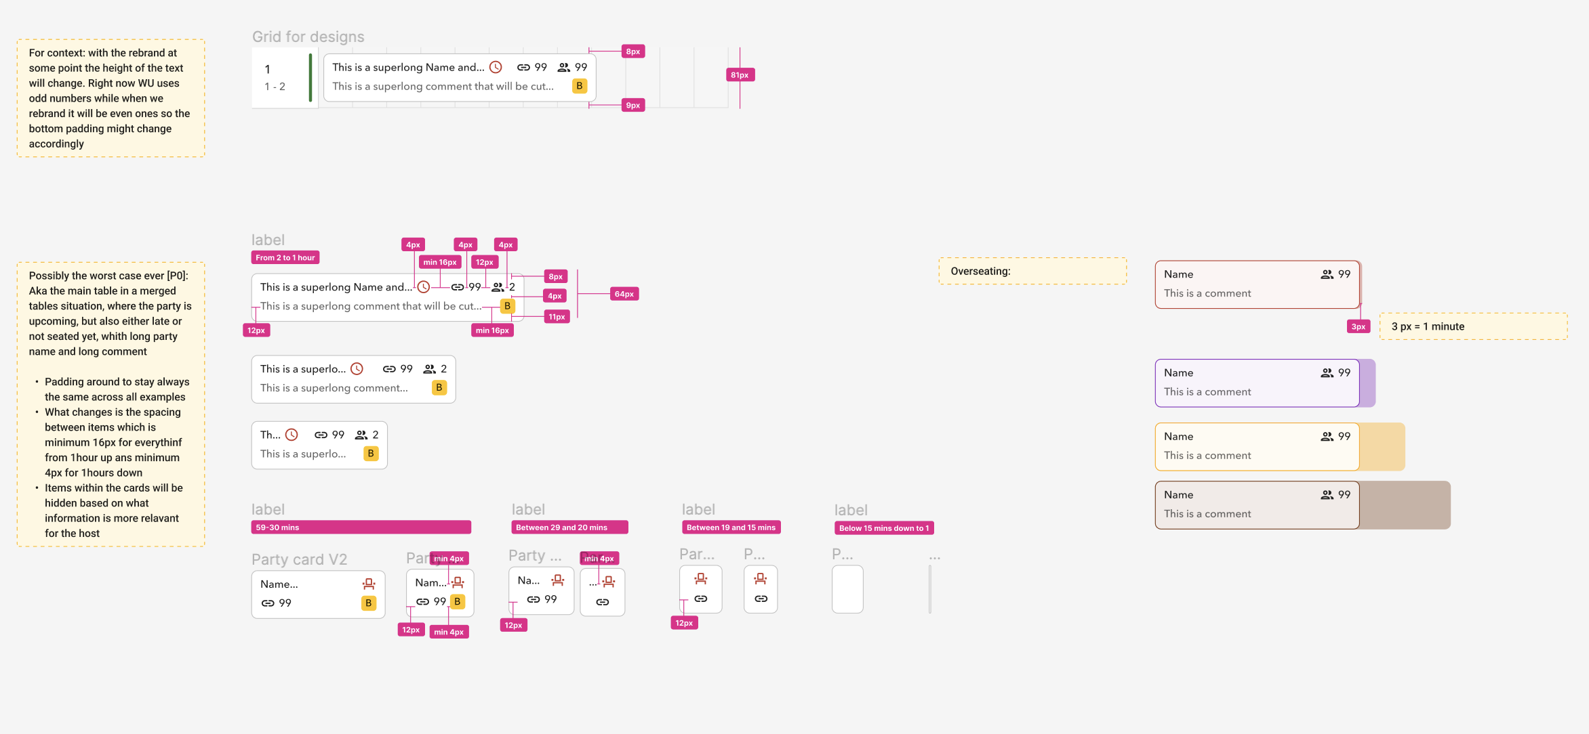1589x734 pixels.
Task: Click the people icon in the purple Name card
Action: coord(1327,373)
